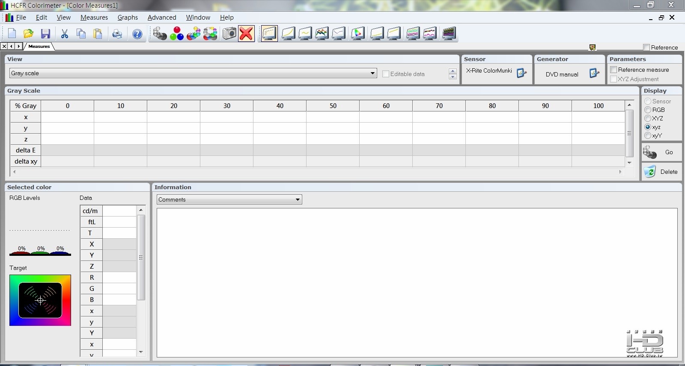The height and width of the screenshot is (366, 685).
Task: Click the Paste clipboard icon
Action: click(98, 34)
